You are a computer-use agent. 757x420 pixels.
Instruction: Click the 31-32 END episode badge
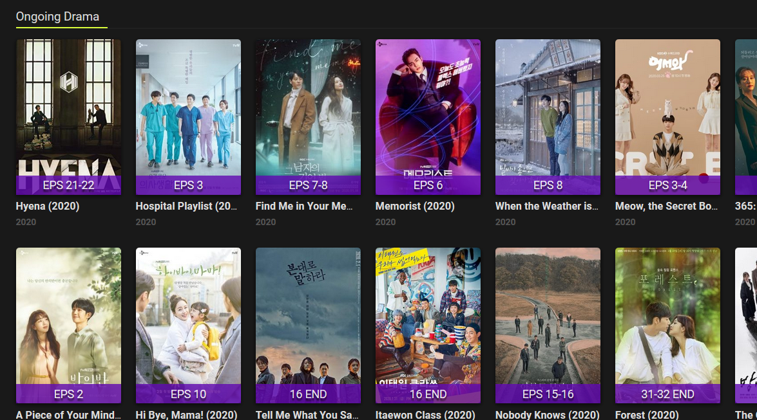(x=667, y=394)
